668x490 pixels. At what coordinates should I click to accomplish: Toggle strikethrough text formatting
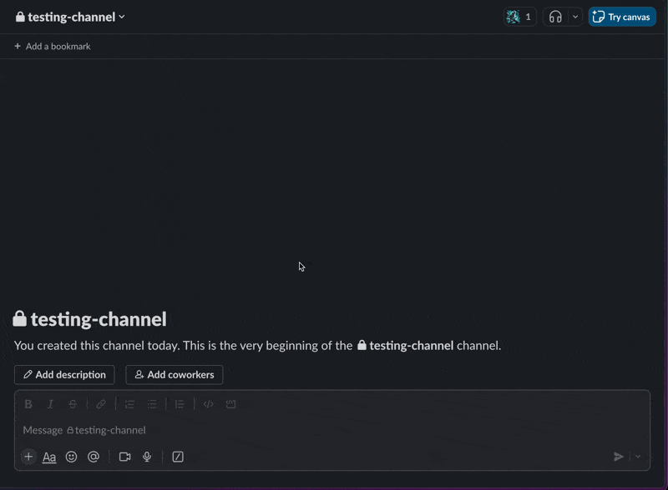pos(73,404)
